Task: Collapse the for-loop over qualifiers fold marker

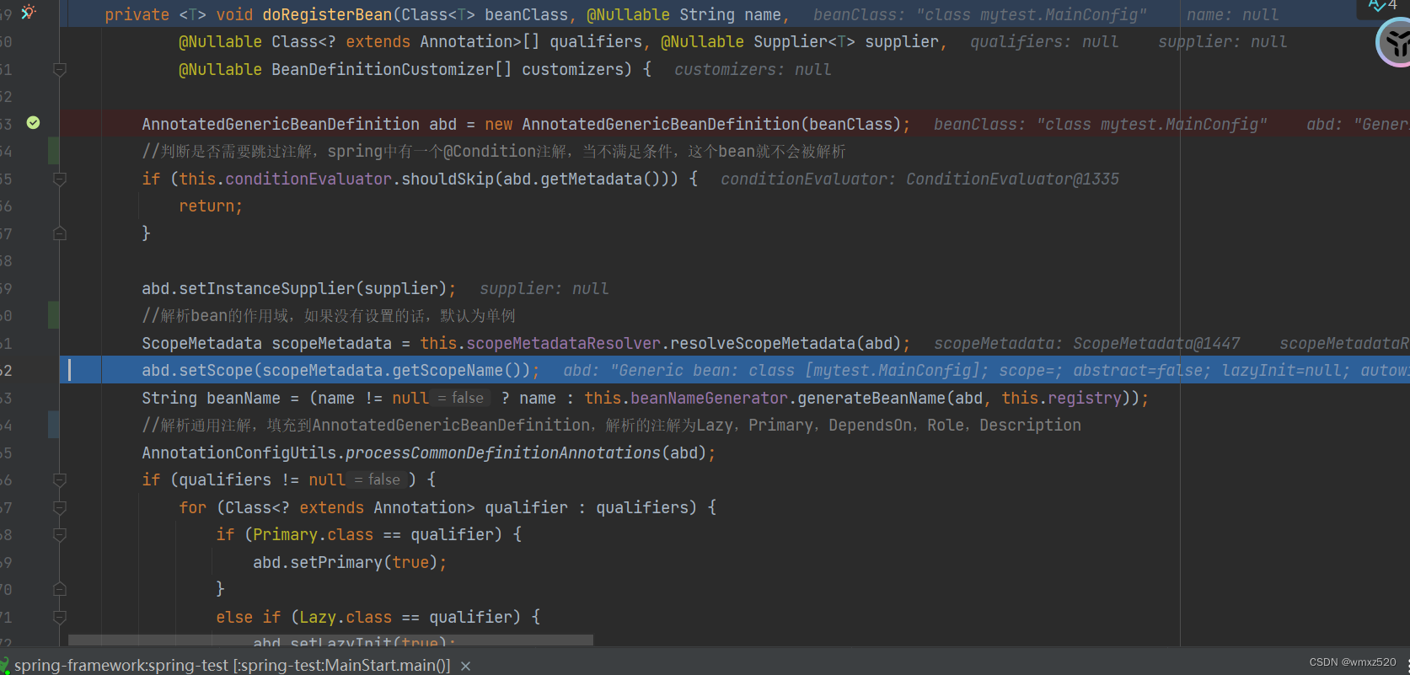Action: click(60, 507)
